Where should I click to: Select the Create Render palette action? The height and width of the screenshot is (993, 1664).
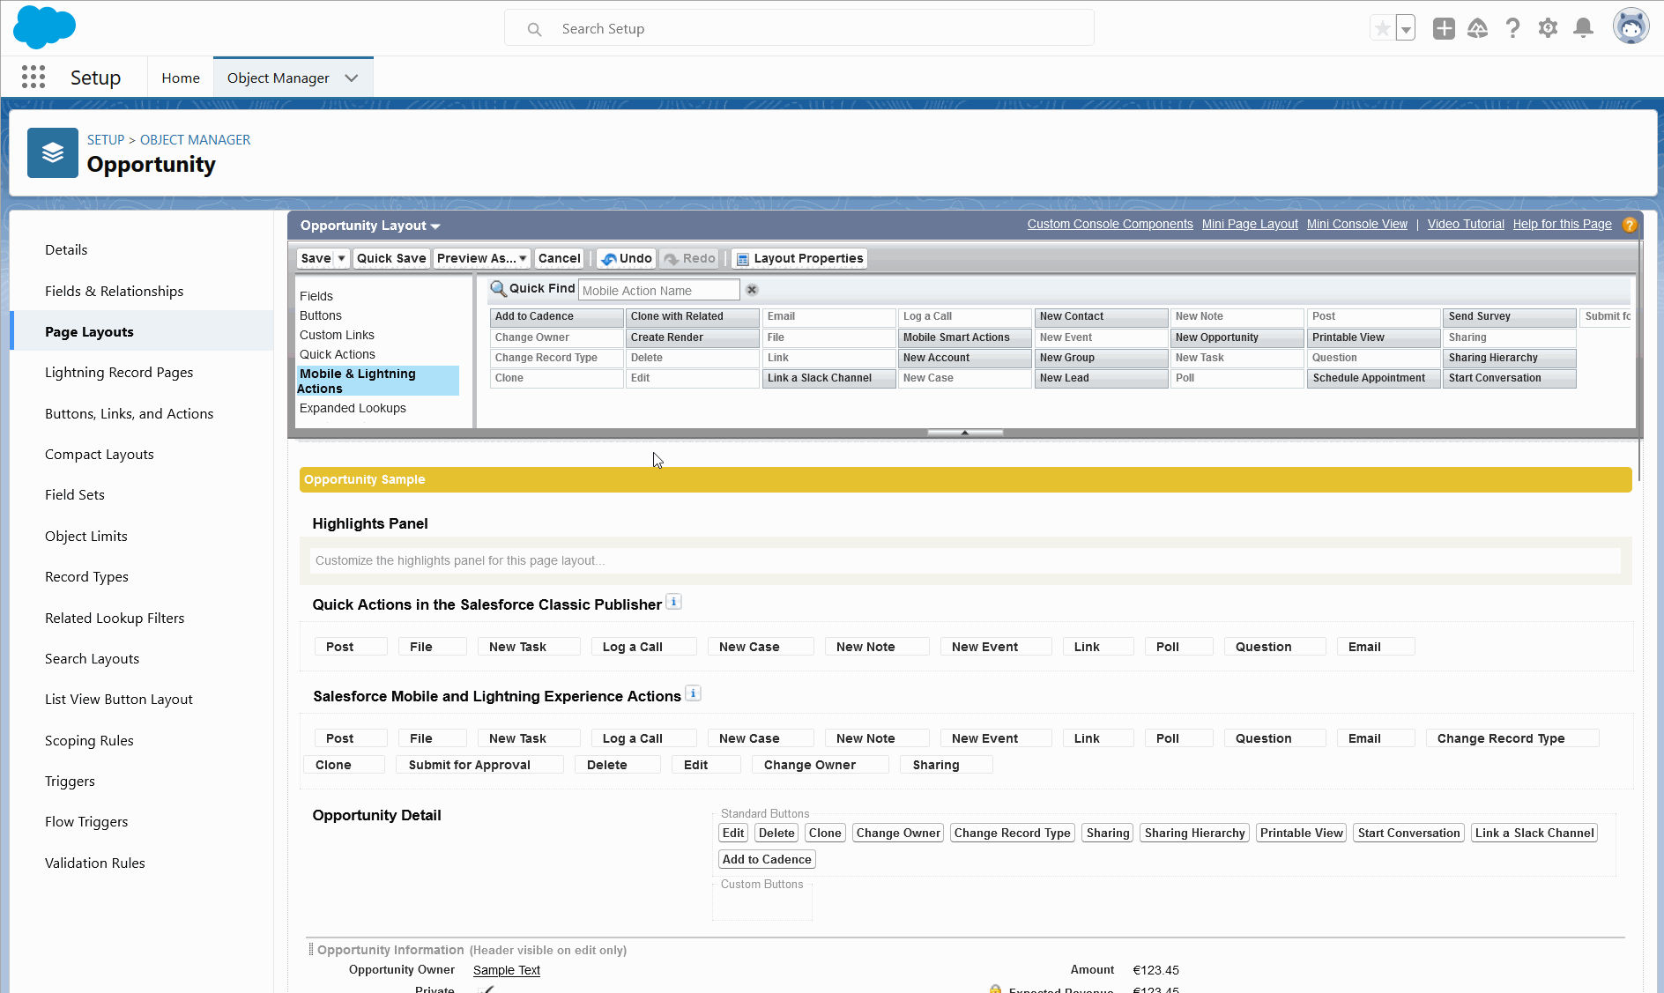692,337
